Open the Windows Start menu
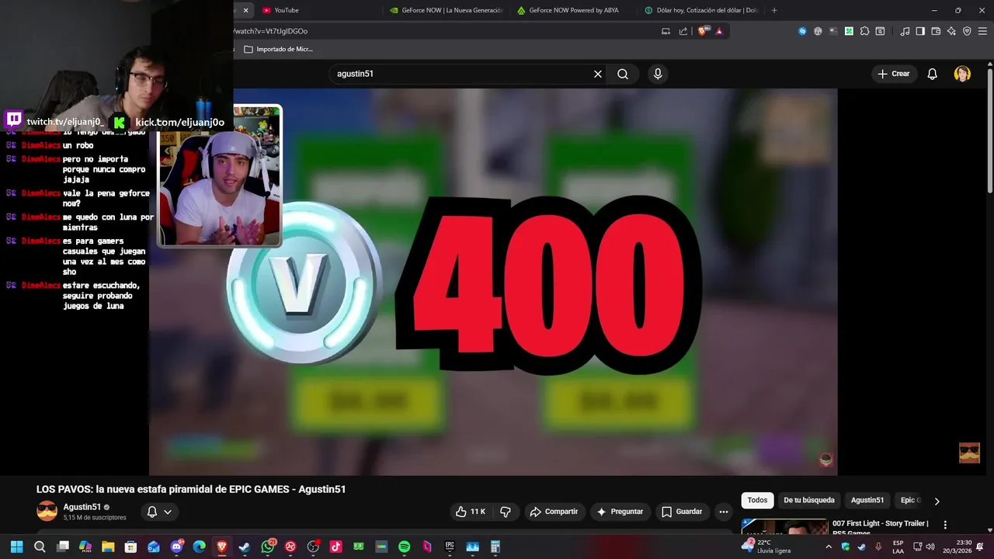This screenshot has height=559, width=994. point(17,547)
